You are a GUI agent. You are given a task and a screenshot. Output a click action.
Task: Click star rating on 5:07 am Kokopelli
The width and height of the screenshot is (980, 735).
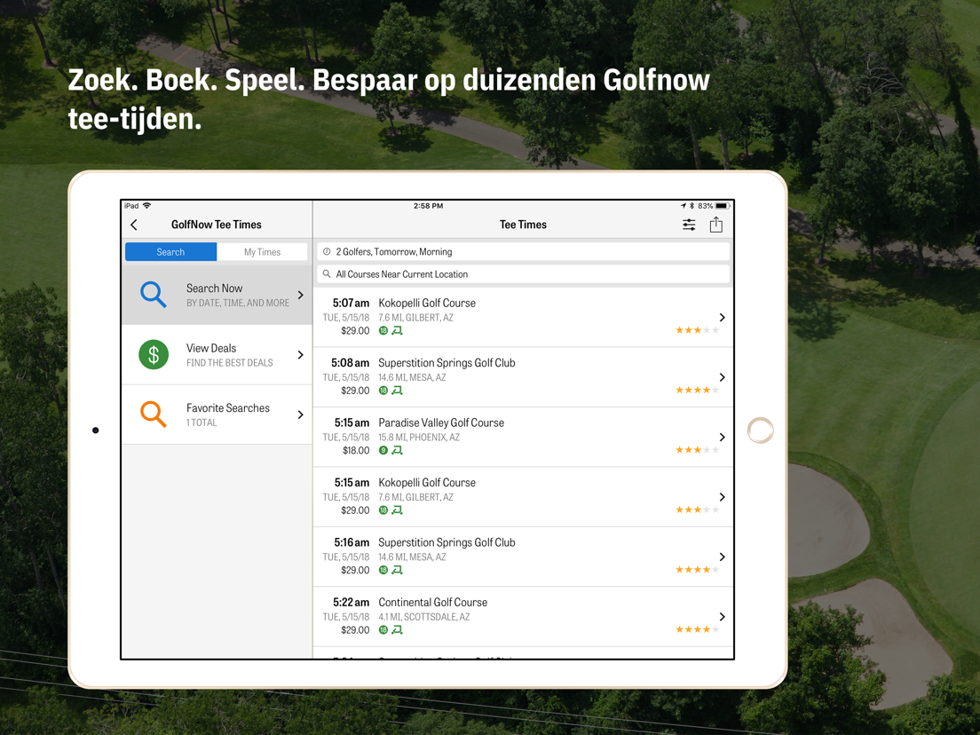697,330
